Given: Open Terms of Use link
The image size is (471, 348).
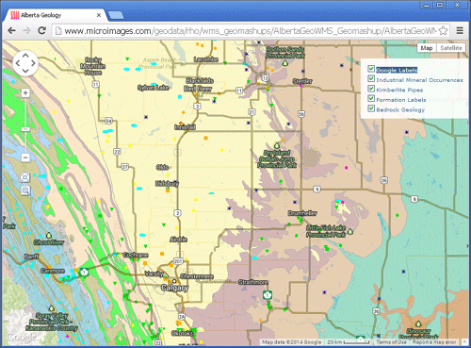Looking at the screenshot, I should (391, 342).
